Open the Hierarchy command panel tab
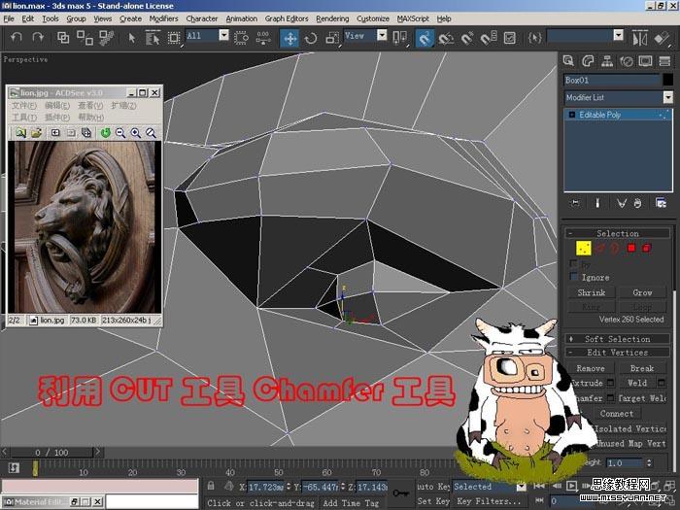This screenshot has height=510, width=680. point(607,60)
